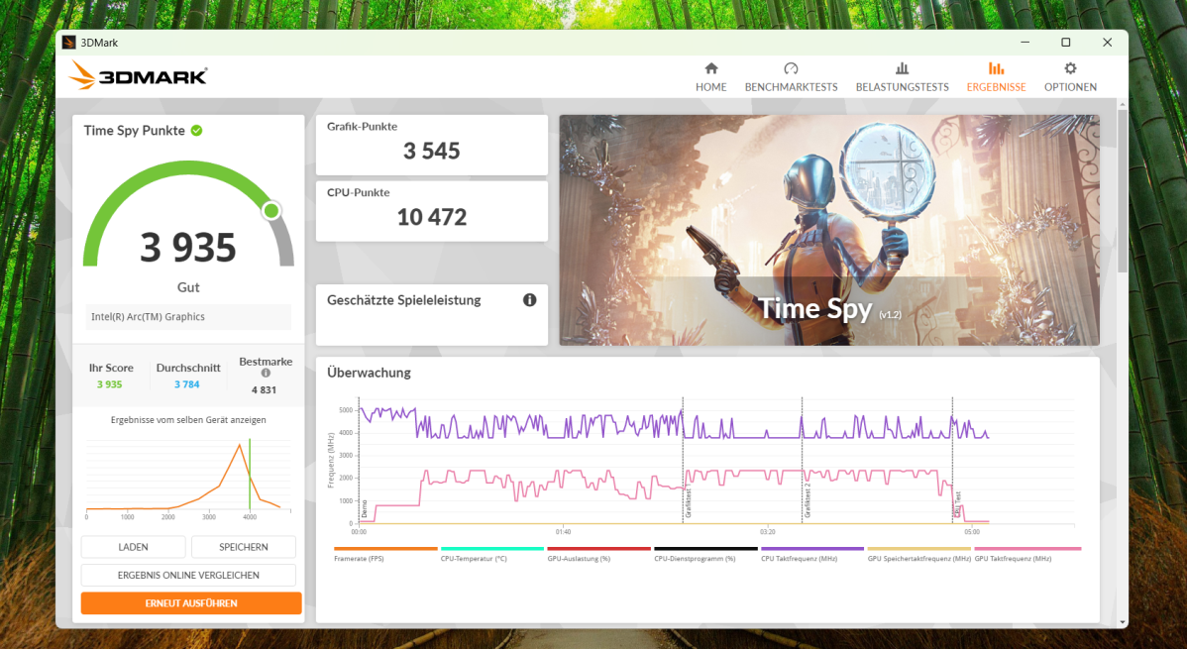Click ERGEBNIS ONLINE VERGLEICHEN button
Screen dimensions: 1187x649
pyautogui.click(x=188, y=575)
